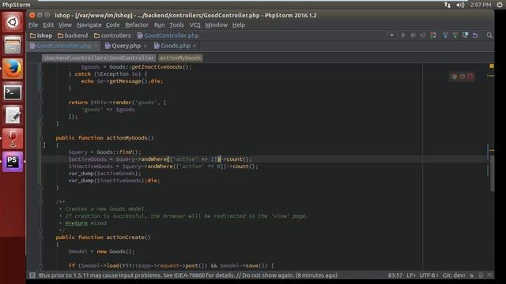Click the purple revert arrow icon

coord(475,35)
